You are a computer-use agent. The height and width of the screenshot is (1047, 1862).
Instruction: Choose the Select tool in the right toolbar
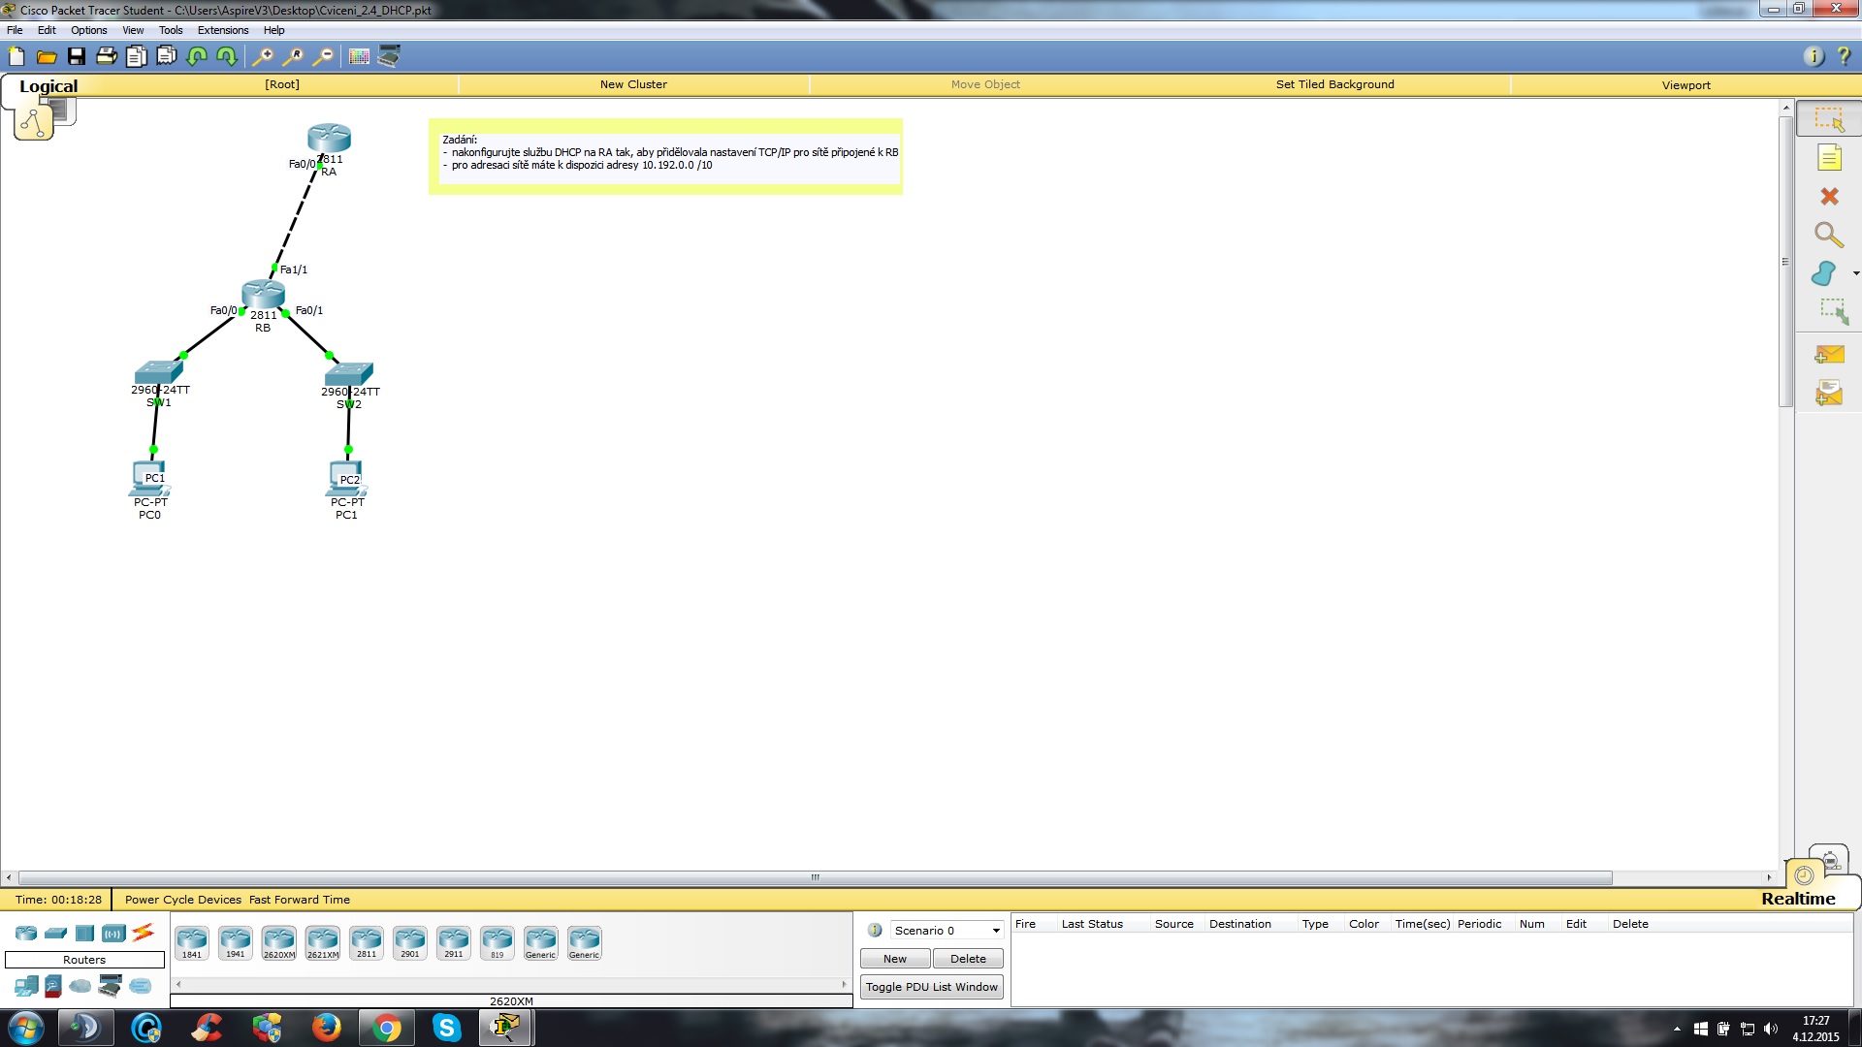coord(1829,118)
